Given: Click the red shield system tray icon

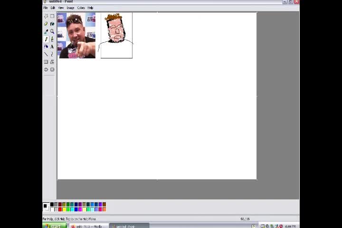Looking at the screenshot, I should point(281,226).
